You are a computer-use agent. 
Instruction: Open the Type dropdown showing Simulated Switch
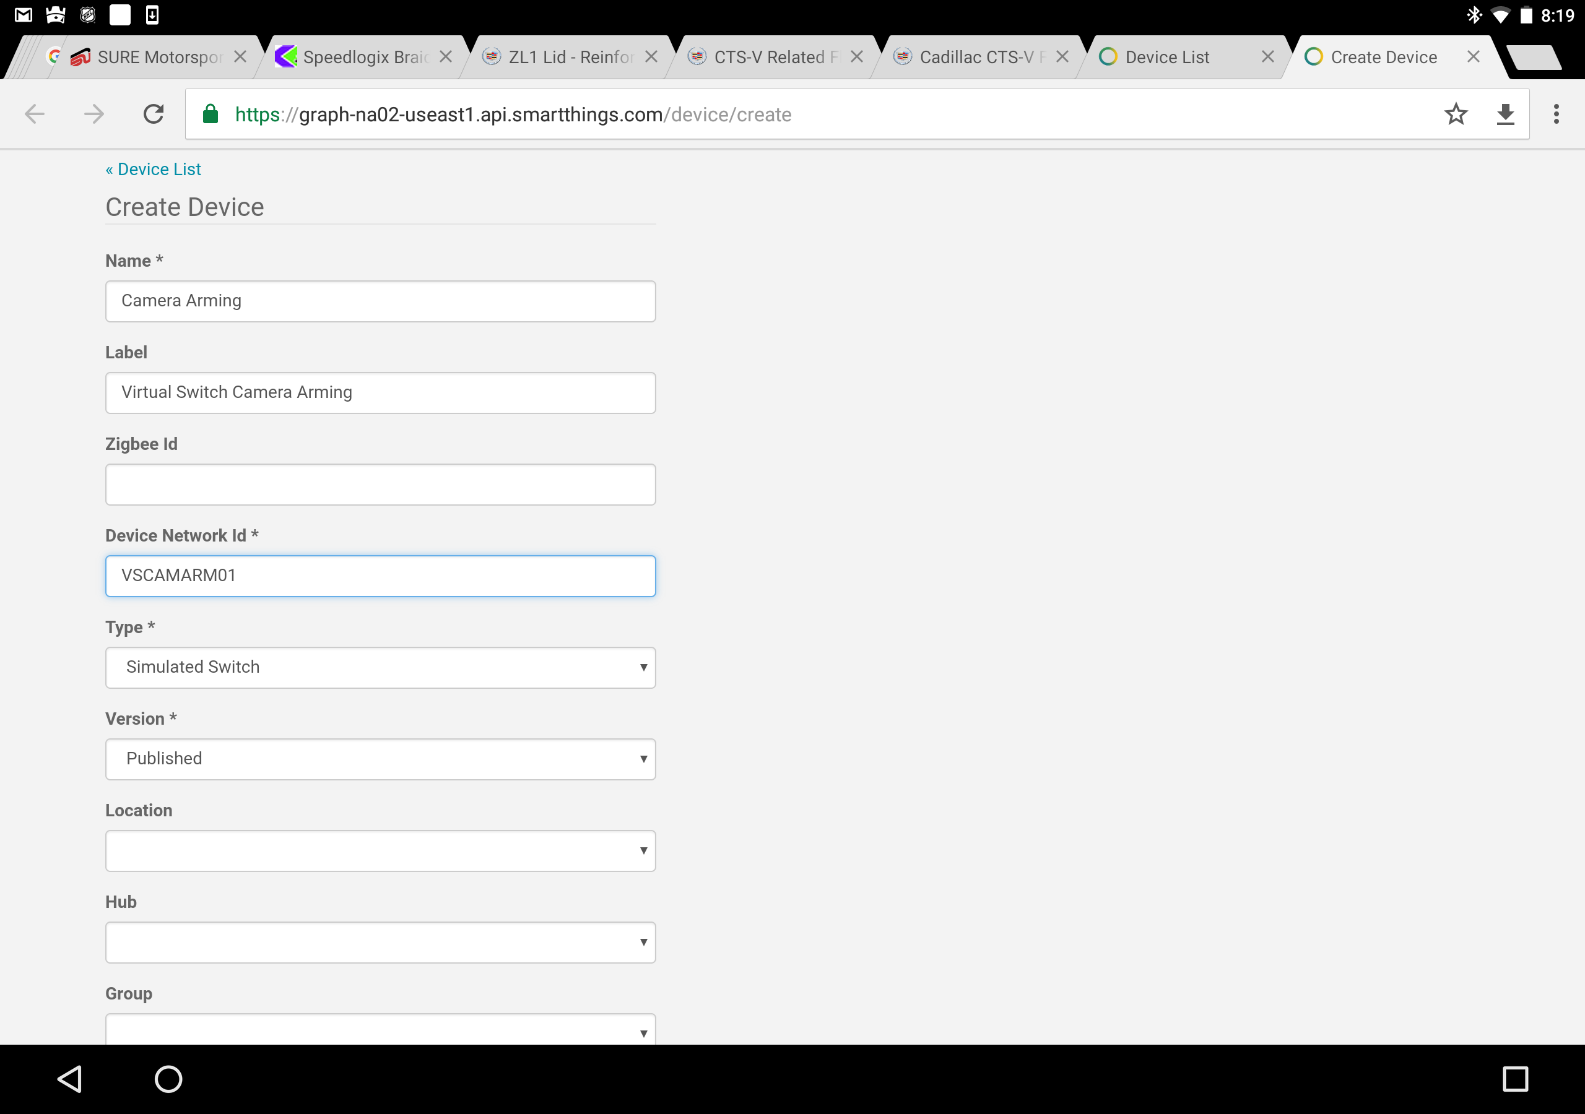click(380, 667)
